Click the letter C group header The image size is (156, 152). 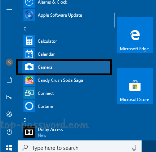click(25, 29)
